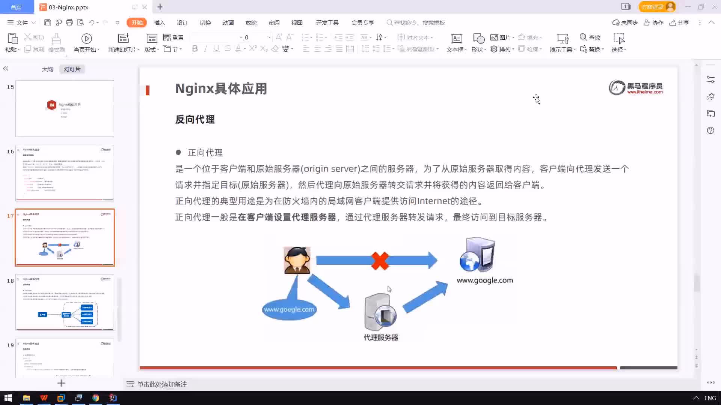Click the Share (分享) icon

tap(673, 22)
